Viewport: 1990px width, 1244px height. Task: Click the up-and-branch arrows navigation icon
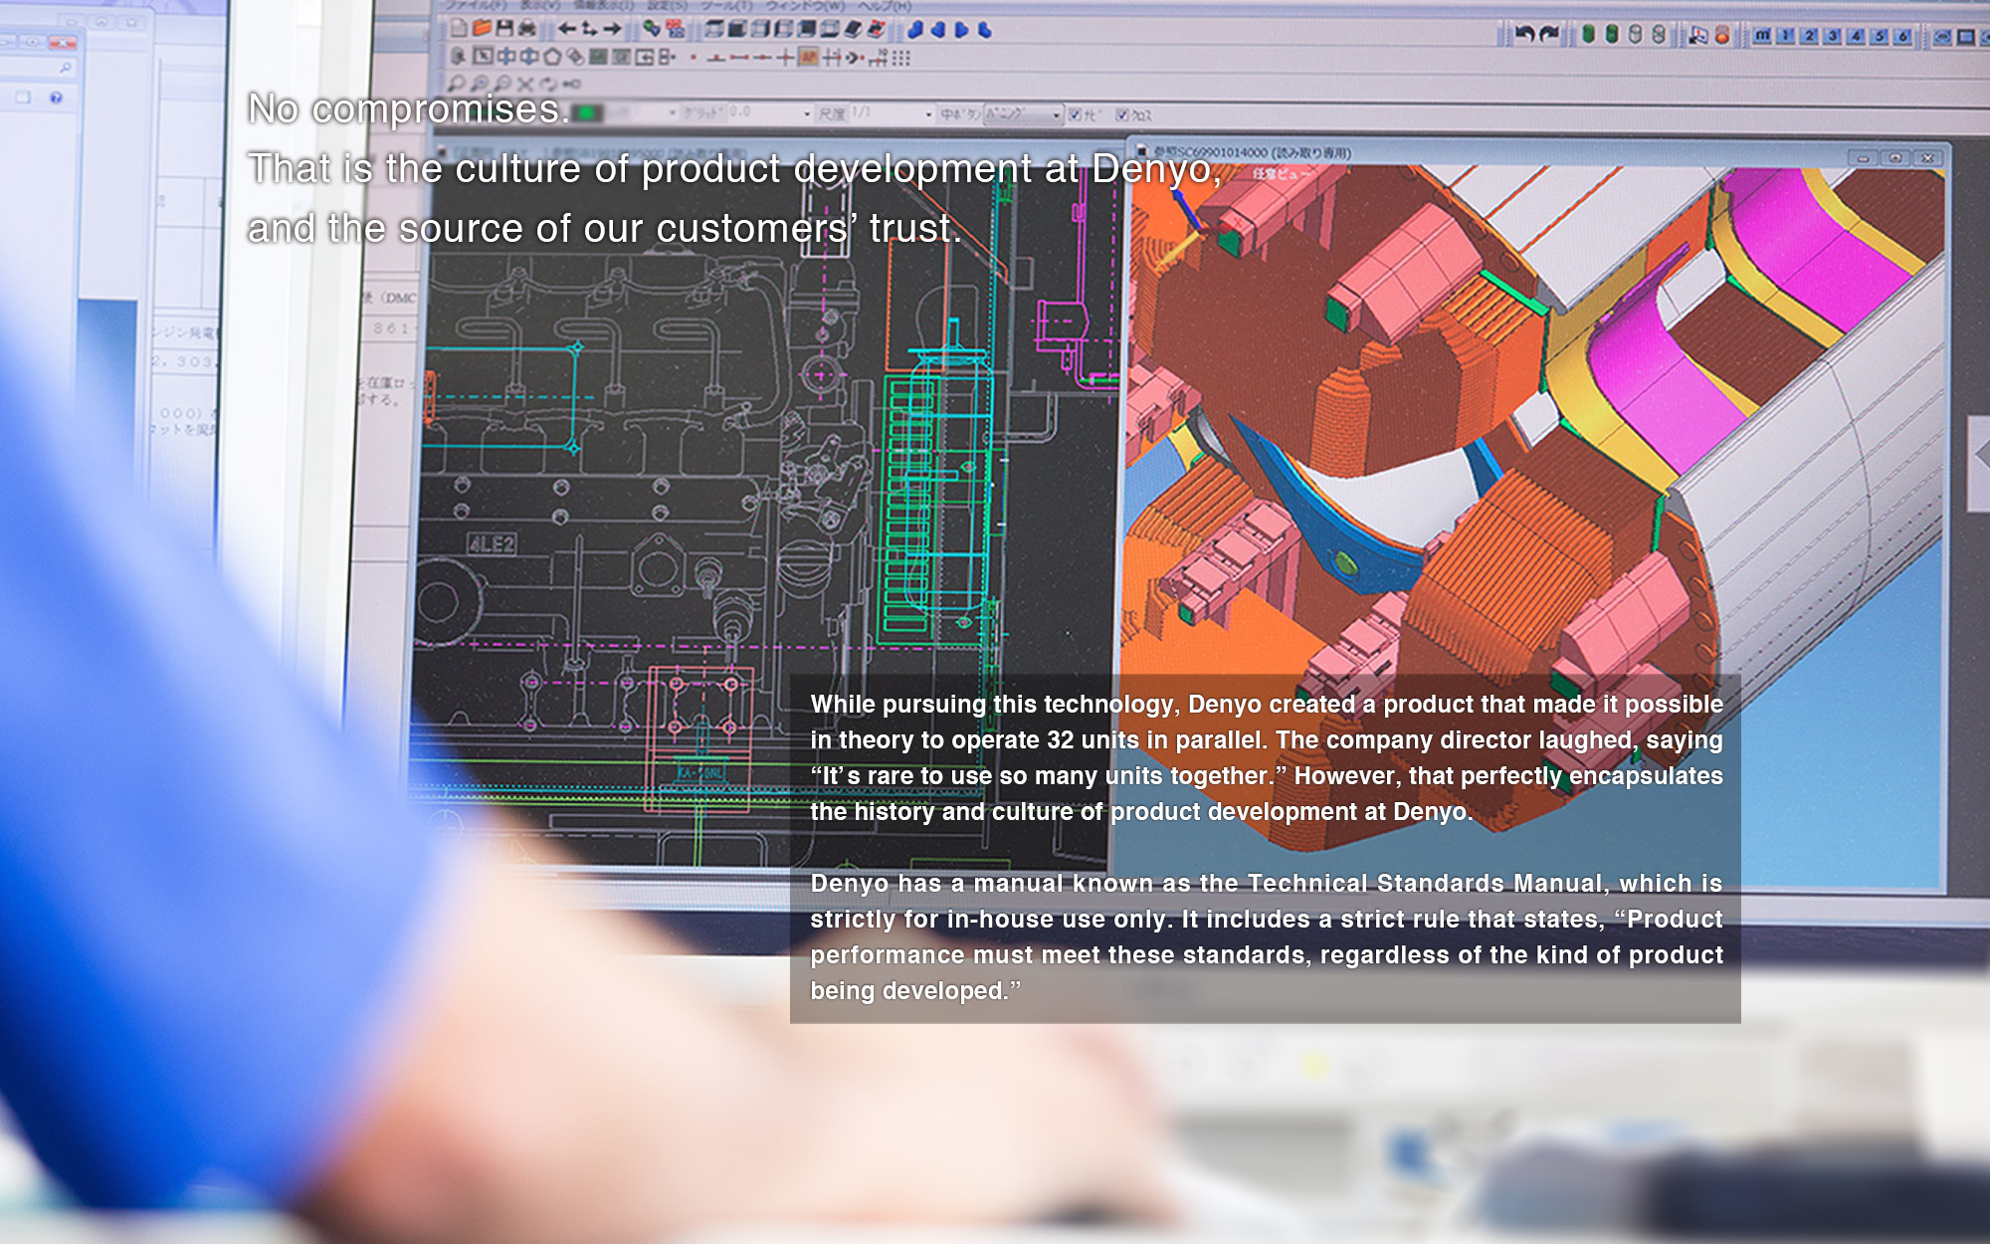tap(589, 29)
